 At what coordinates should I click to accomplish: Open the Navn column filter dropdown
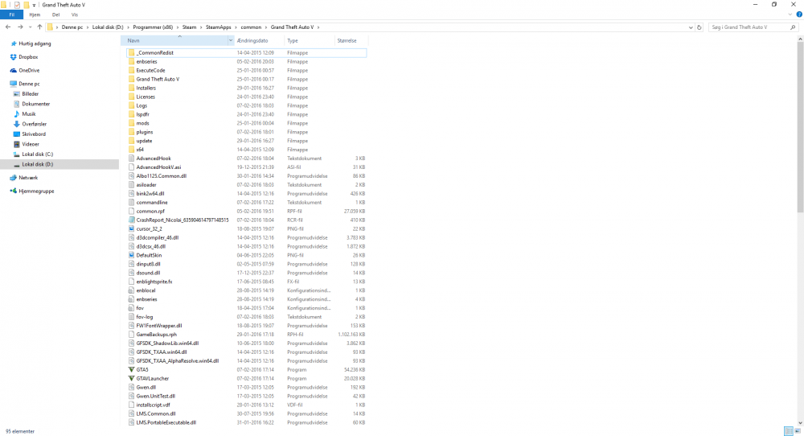point(231,40)
